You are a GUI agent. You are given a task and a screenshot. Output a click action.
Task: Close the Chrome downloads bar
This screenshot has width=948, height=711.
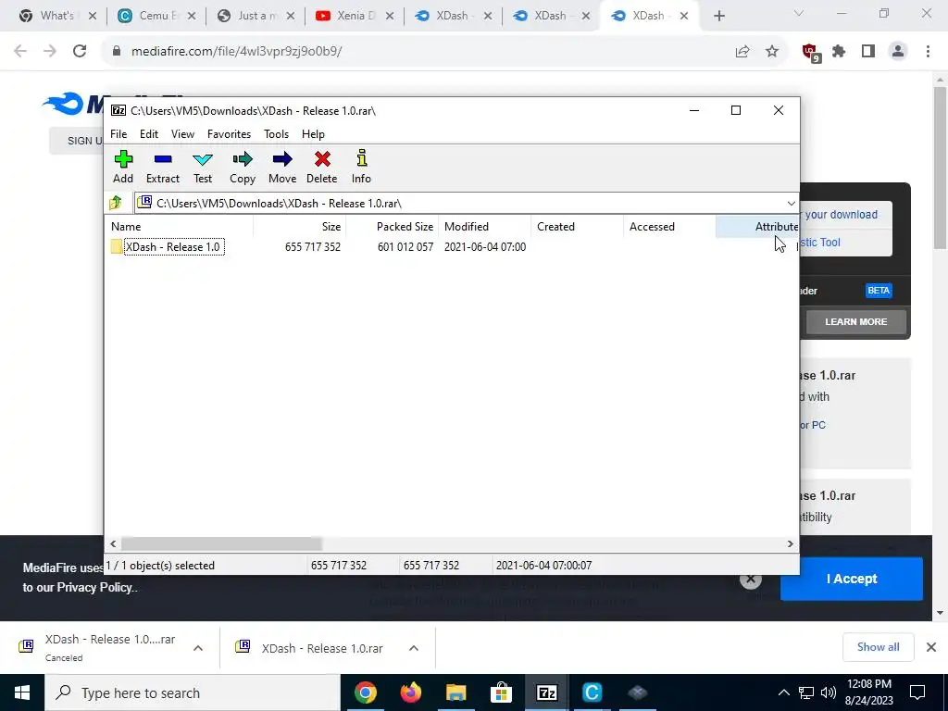(x=931, y=647)
